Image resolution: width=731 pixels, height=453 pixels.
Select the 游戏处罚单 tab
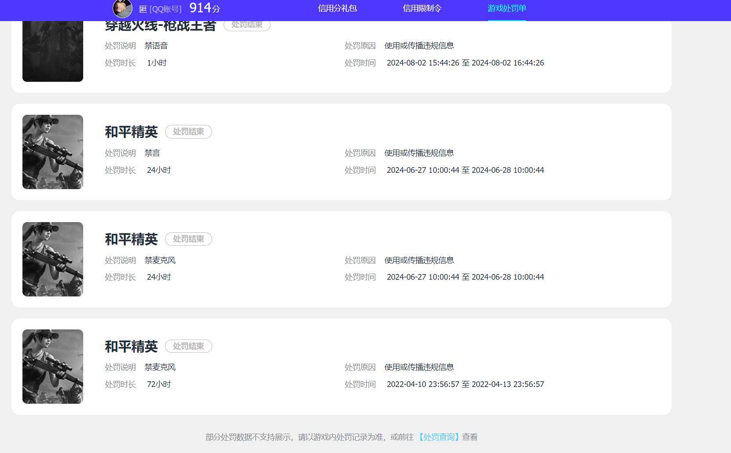click(507, 8)
